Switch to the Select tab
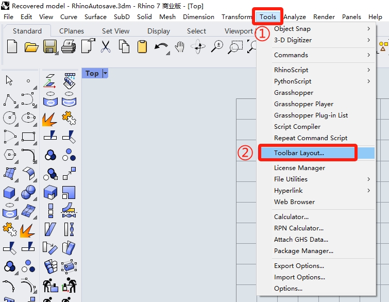 [196, 31]
